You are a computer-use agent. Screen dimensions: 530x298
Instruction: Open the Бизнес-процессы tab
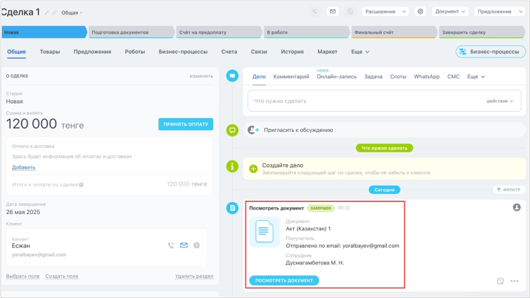(x=183, y=52)
